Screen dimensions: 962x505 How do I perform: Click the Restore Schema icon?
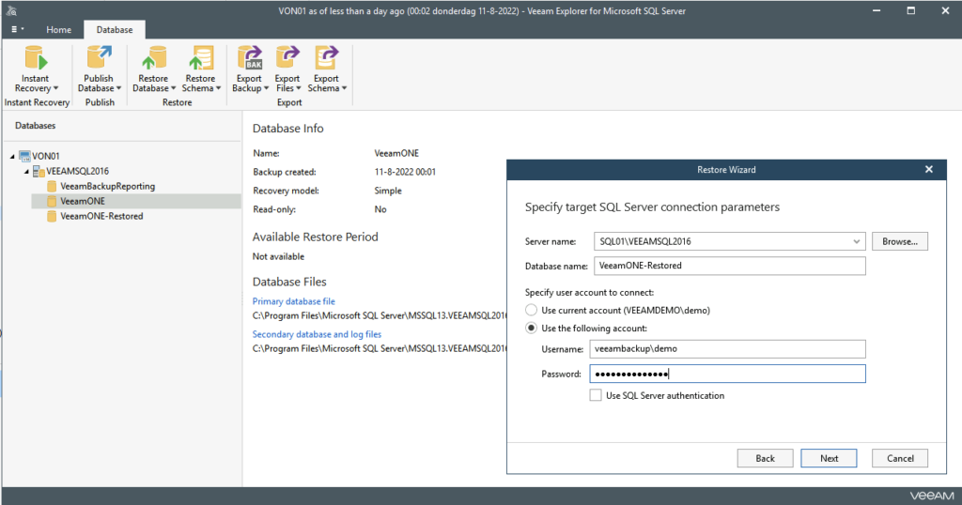tap(200, 58)
